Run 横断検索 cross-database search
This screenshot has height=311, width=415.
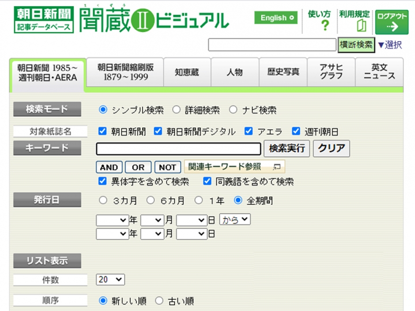click(x=356, y=45)
